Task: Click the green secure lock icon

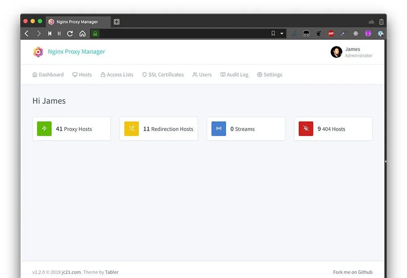Action: tap(95, 33)
